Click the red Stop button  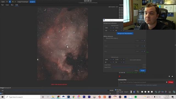171,82
